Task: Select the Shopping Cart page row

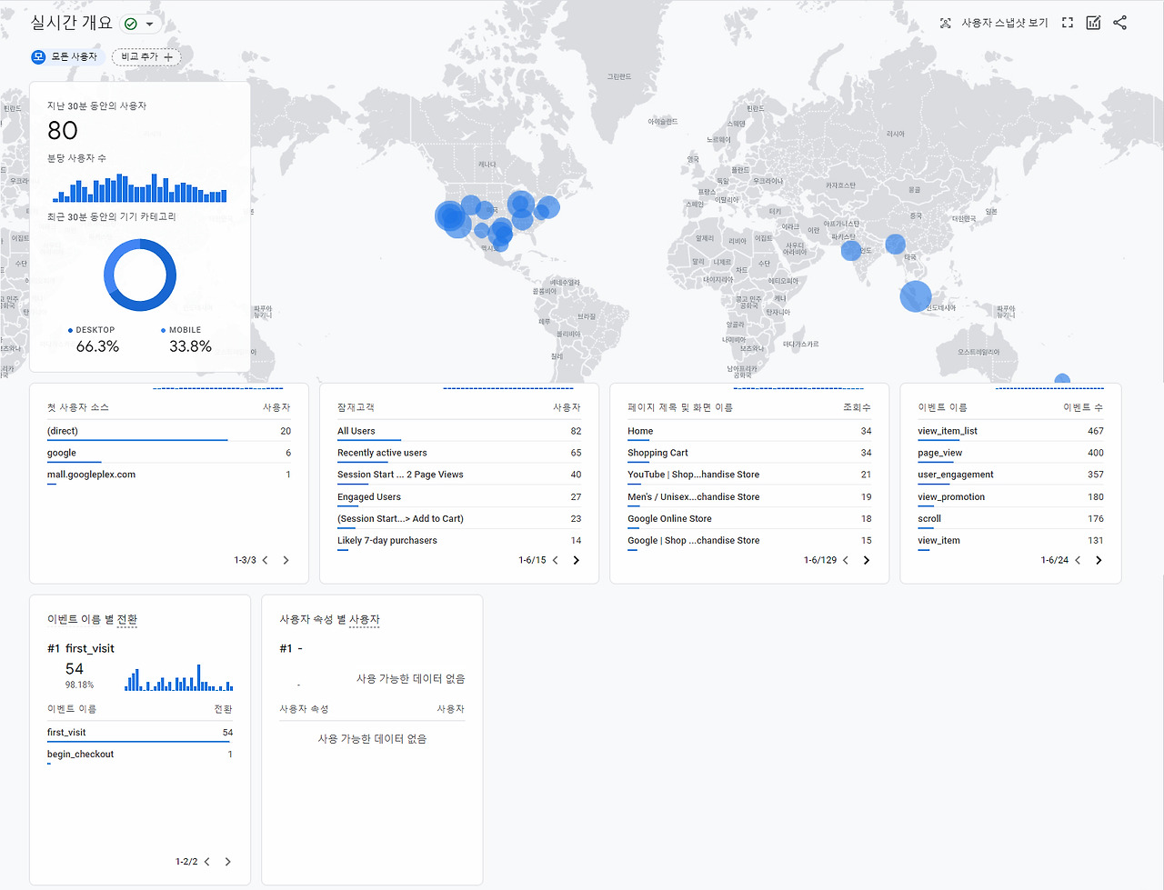Action: tap(749, 454)
